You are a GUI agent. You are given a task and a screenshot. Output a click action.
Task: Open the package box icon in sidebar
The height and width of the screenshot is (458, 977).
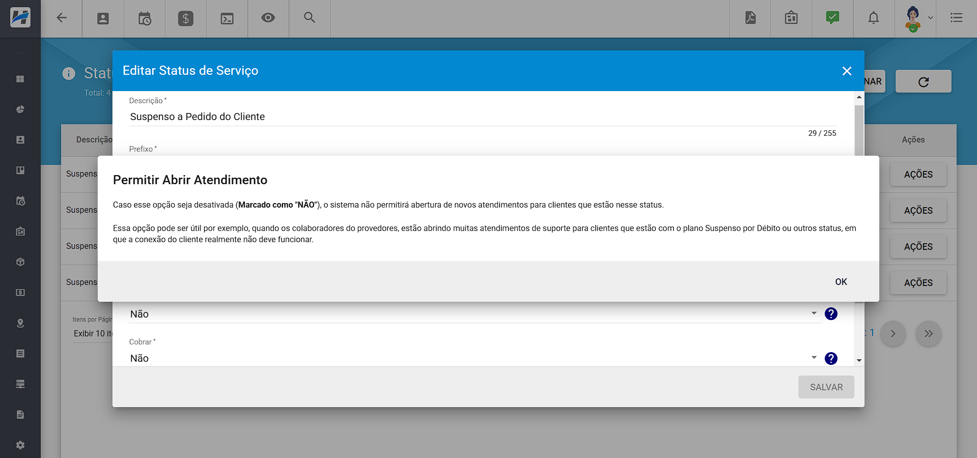point(20,262)
